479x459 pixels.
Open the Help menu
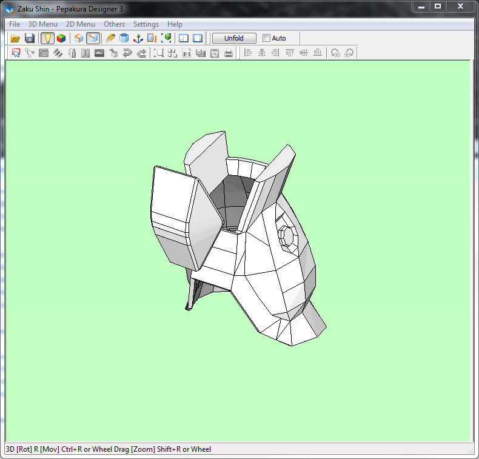175,24
